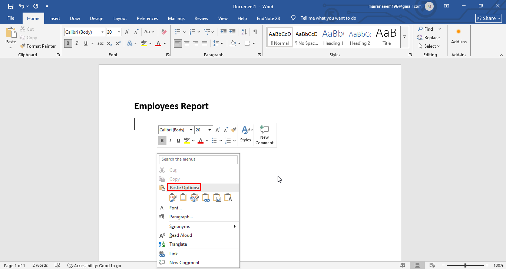Image resolution: width=506 pixels, height=269 pixels.
Task: Toggle Show/Hide paragraph marks
Action: 255,32
